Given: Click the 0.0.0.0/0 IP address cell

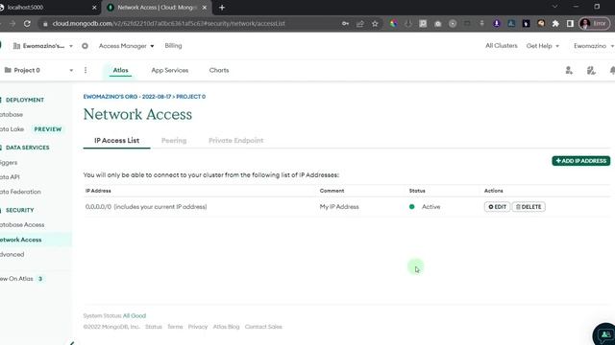Looking at the screenshot, I should coord(146,207).
